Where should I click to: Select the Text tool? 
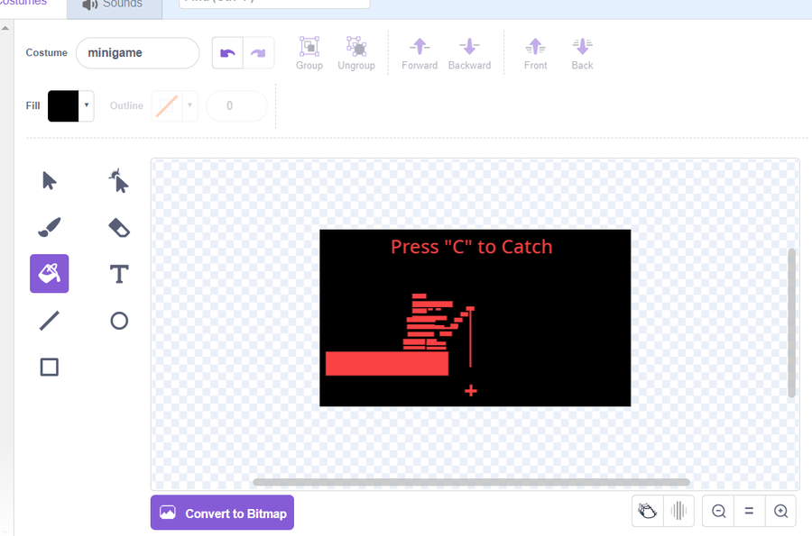[119, 274]
